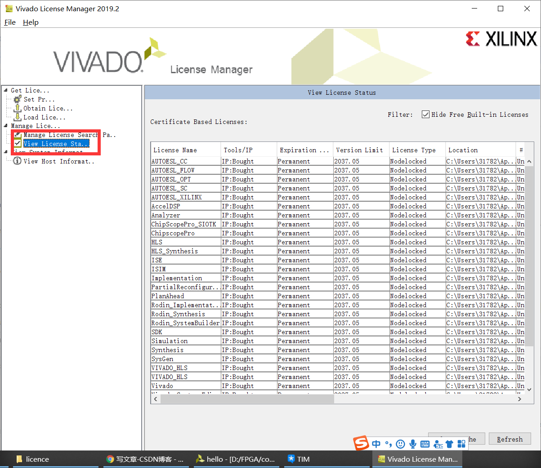The width and height of the screenshot is (541, 468).
Task: Switch to Chrome 写文章-CSDN博客 taskbar item
Action: 146,459
